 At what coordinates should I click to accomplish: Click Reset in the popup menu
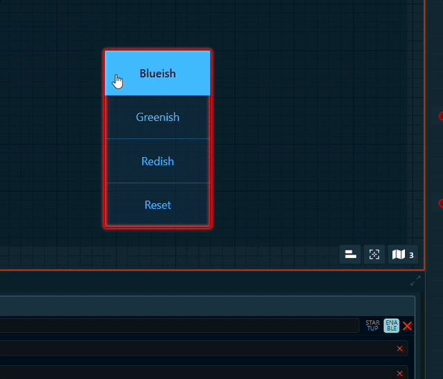coord(158,205)
